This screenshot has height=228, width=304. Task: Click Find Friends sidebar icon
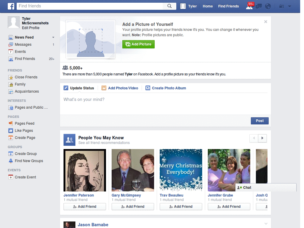pyautogui.click(x=11, y=59)
